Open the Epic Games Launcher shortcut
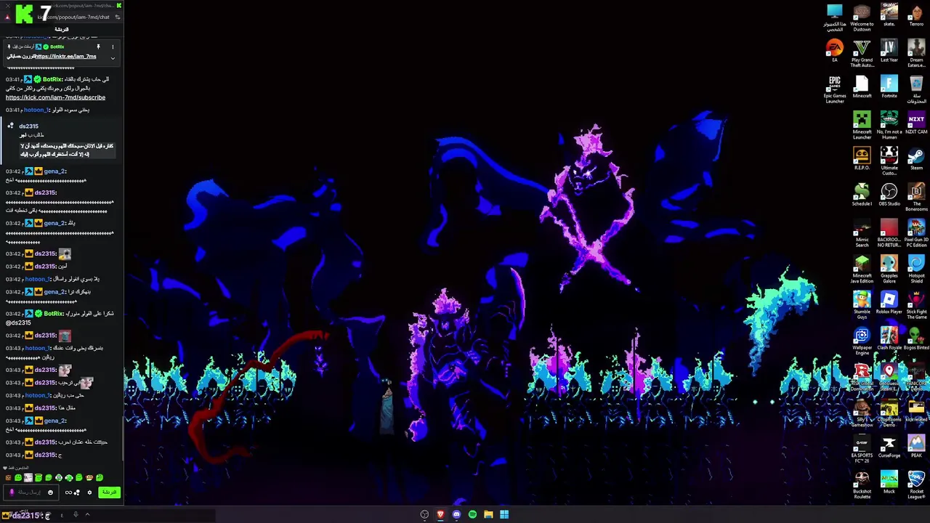 (x=834, y=89)
